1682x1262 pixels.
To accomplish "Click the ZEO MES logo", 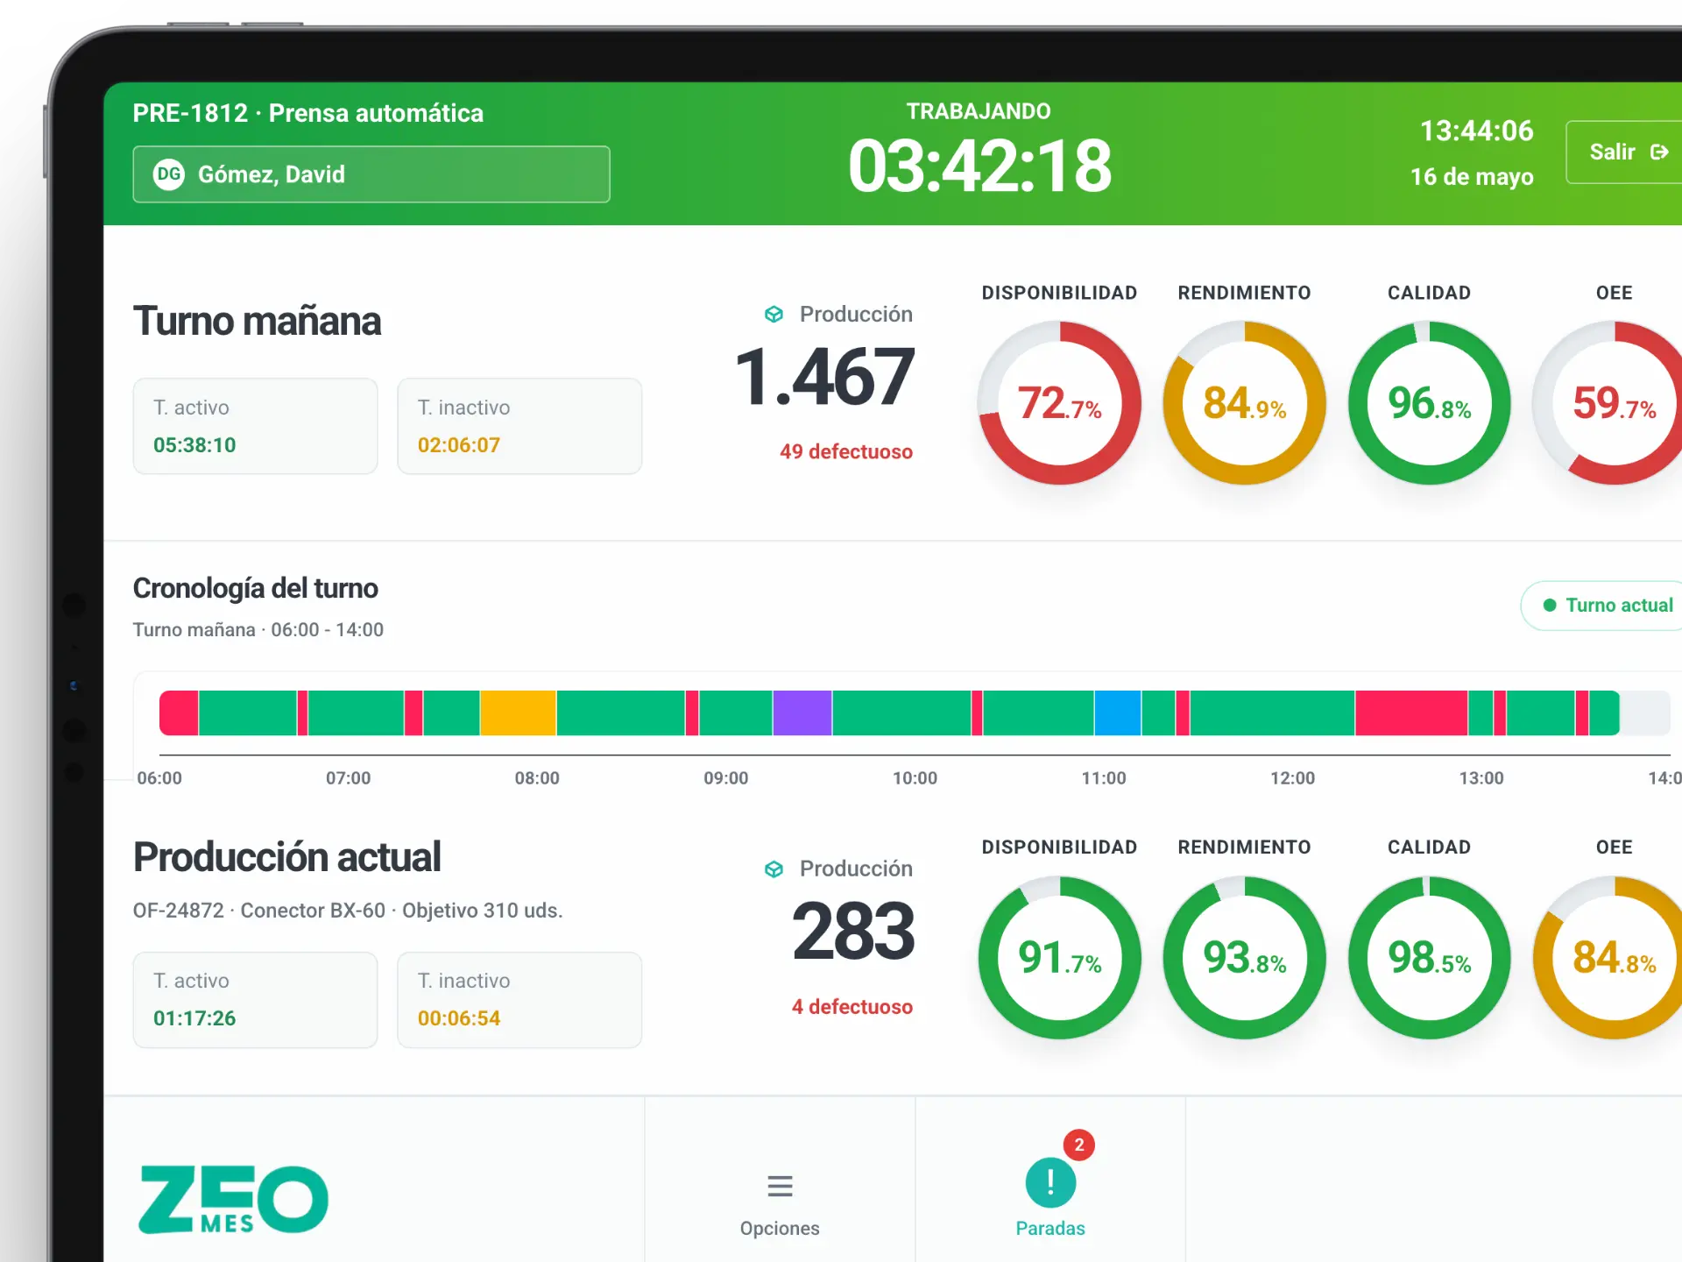I will point(234,1200).
